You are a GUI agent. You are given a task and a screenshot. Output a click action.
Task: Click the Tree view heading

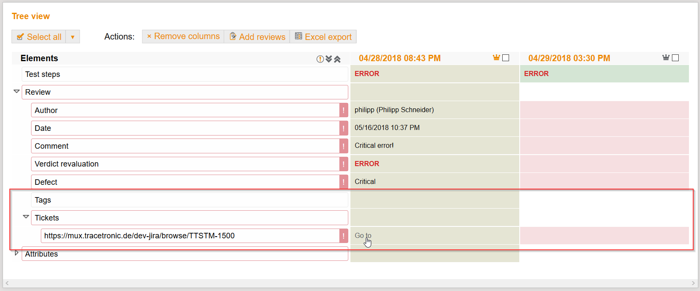[31, 16]
